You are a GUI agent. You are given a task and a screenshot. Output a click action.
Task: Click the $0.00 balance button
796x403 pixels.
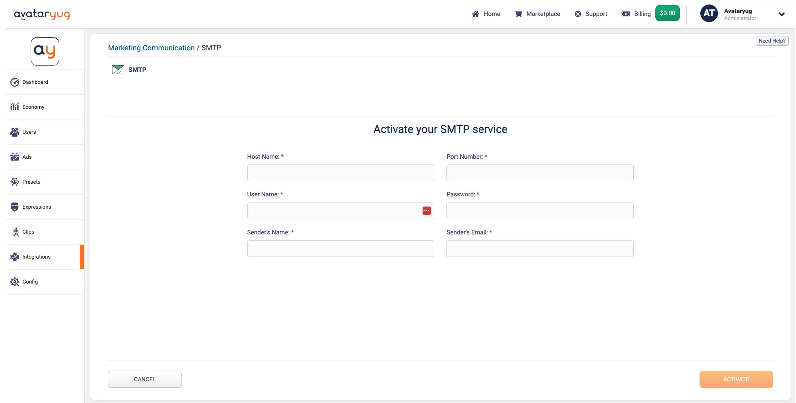(x=667, y=13)
